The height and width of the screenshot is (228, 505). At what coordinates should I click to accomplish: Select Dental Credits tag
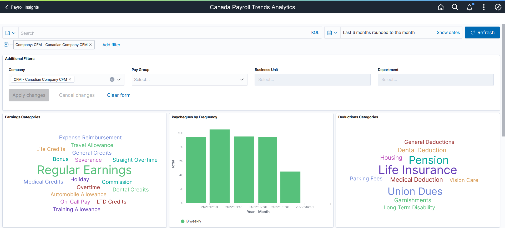tap(130, 190)
